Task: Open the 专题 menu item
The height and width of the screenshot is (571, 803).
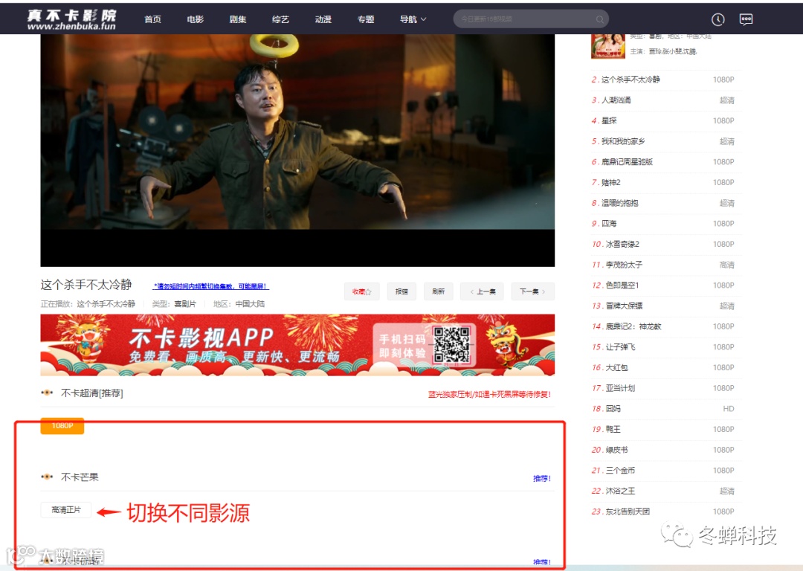Action: [365, 19]
